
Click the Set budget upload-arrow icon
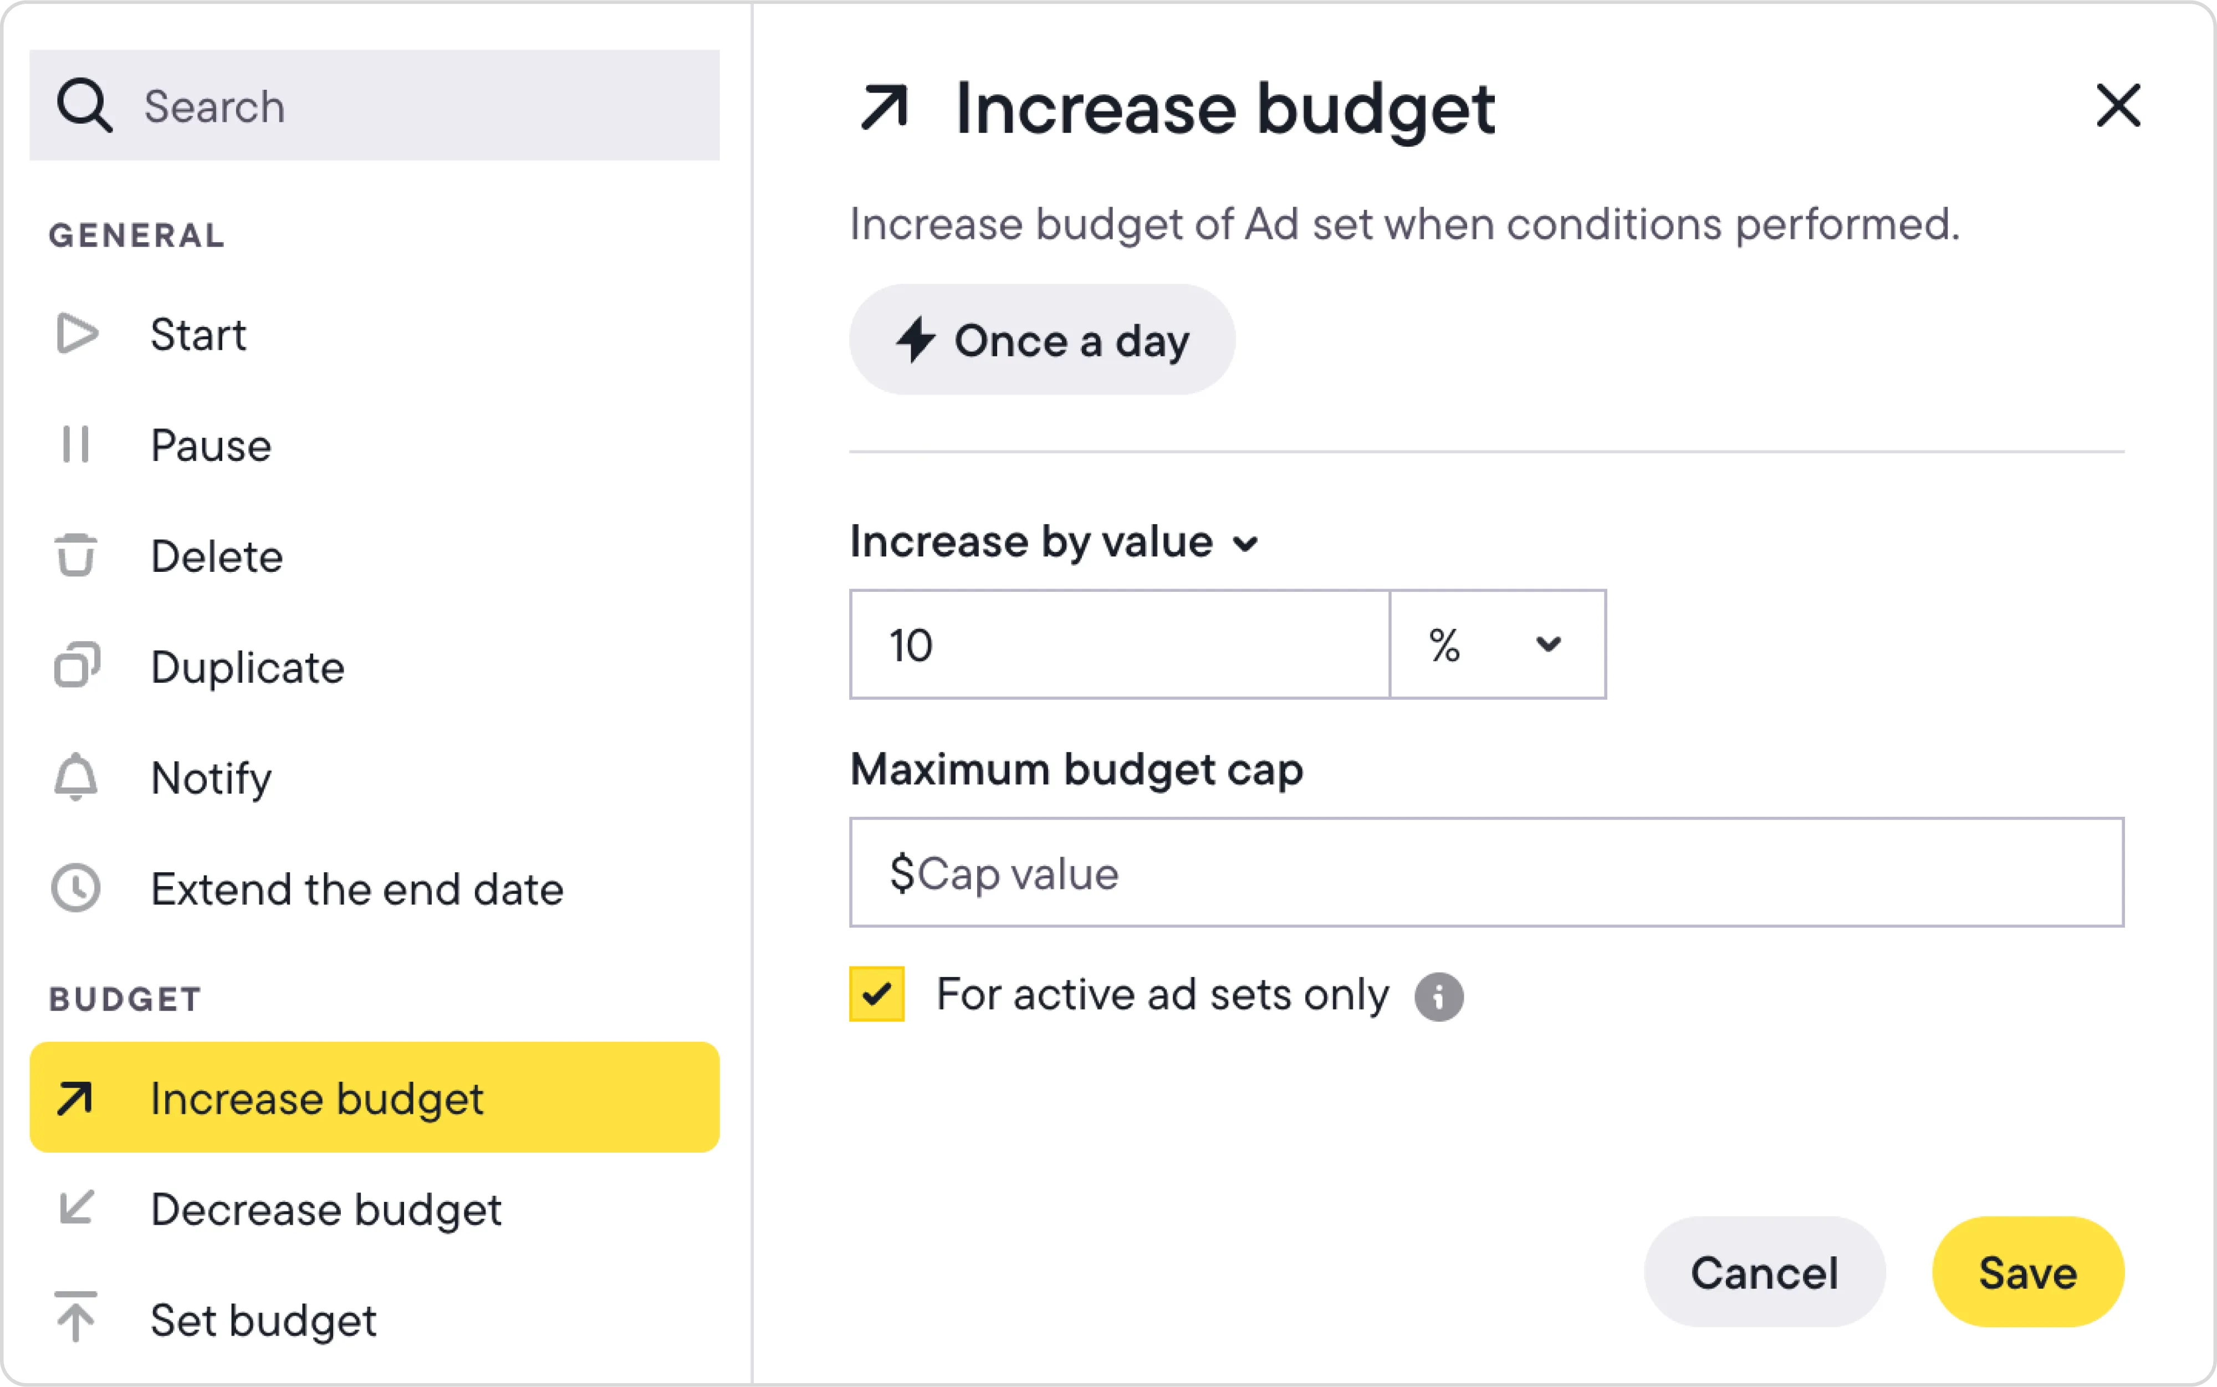coord(75,1317)
